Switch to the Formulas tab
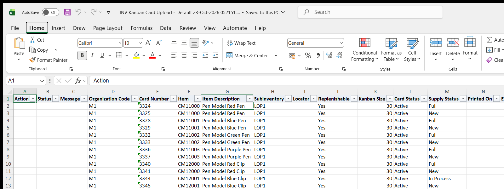Screen dimensions: 504x189 click(141, 28)
